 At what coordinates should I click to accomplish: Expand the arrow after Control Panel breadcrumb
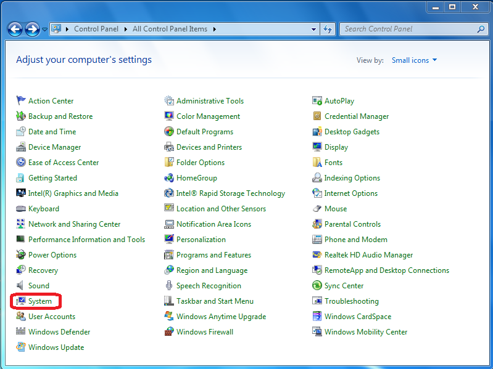click(x=125, y=29)
